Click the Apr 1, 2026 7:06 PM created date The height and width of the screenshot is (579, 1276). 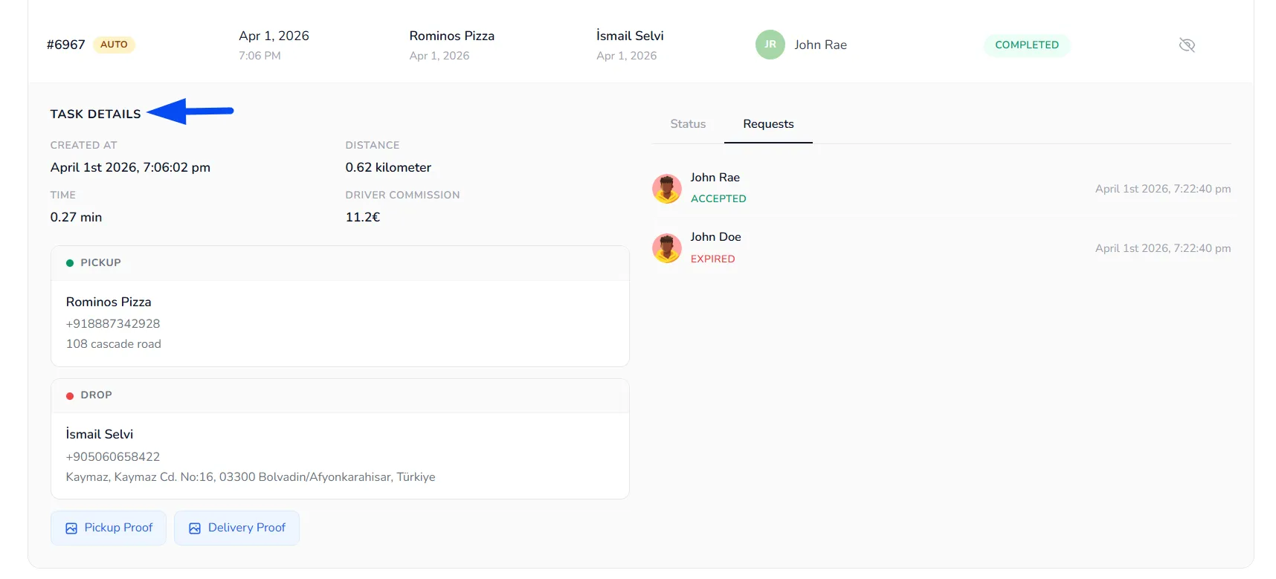click(x=274, y=45)
